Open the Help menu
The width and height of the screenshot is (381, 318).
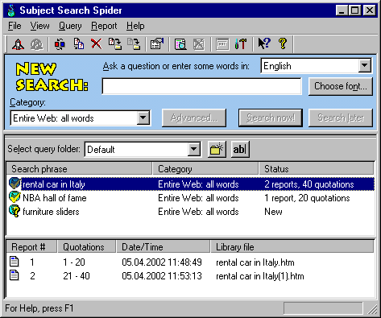pos(135,26)
